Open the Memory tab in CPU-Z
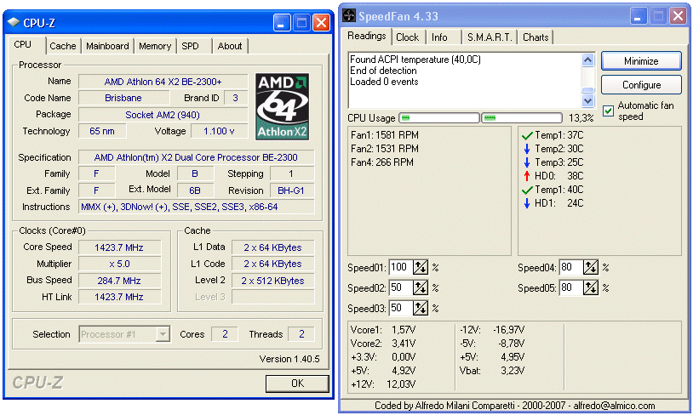 click(x=155, y=46)
